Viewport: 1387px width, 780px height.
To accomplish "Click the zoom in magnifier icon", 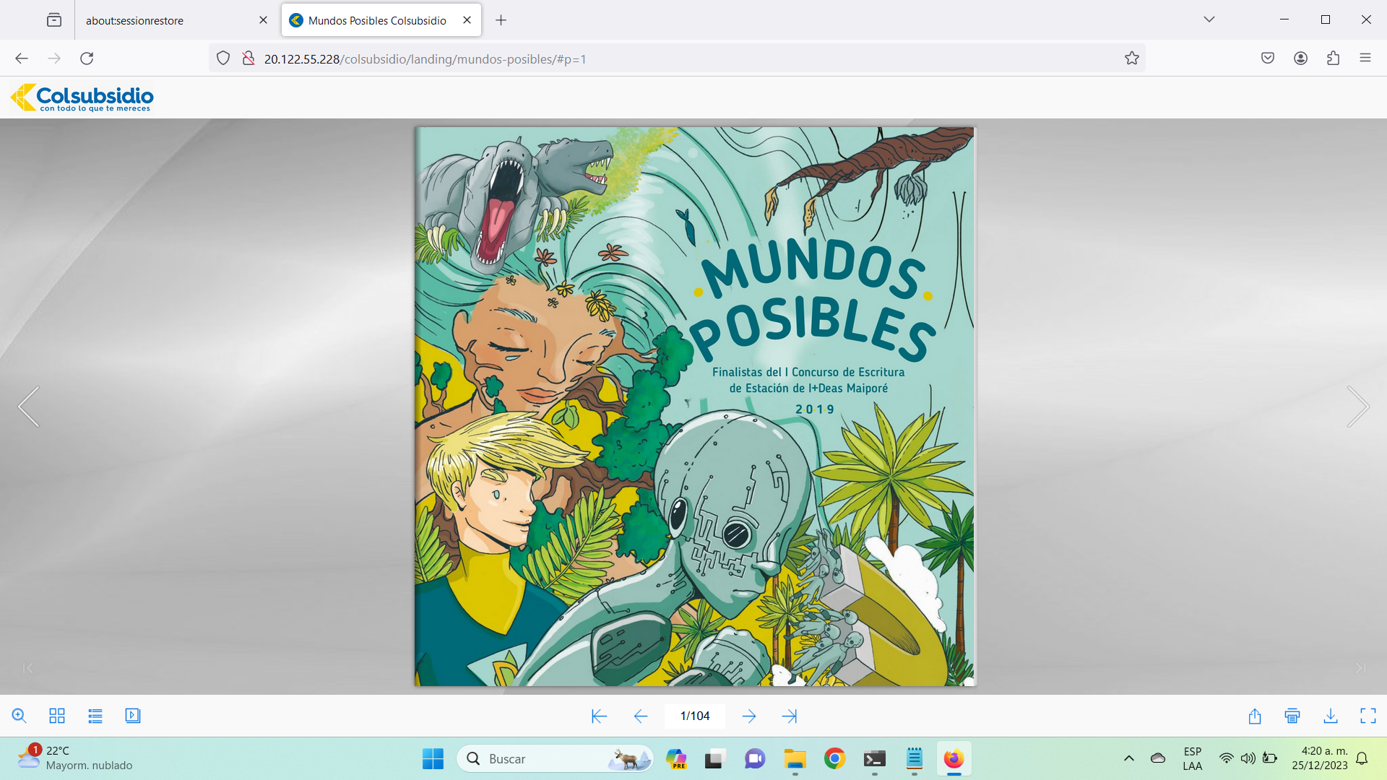I will pyautogui.click(x=20, y=716).
